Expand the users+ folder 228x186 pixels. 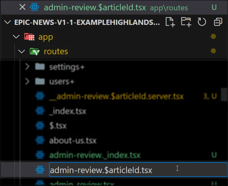tap(27, 81)
